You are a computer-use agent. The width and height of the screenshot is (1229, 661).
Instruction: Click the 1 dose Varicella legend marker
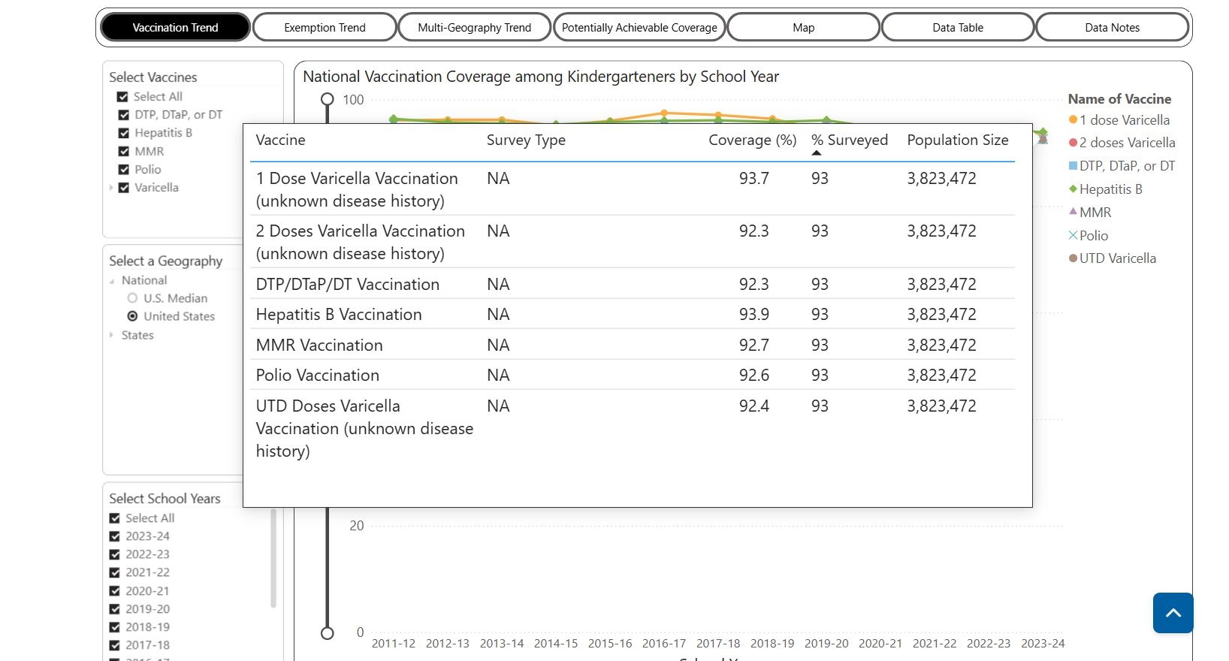coord(1073,120)
